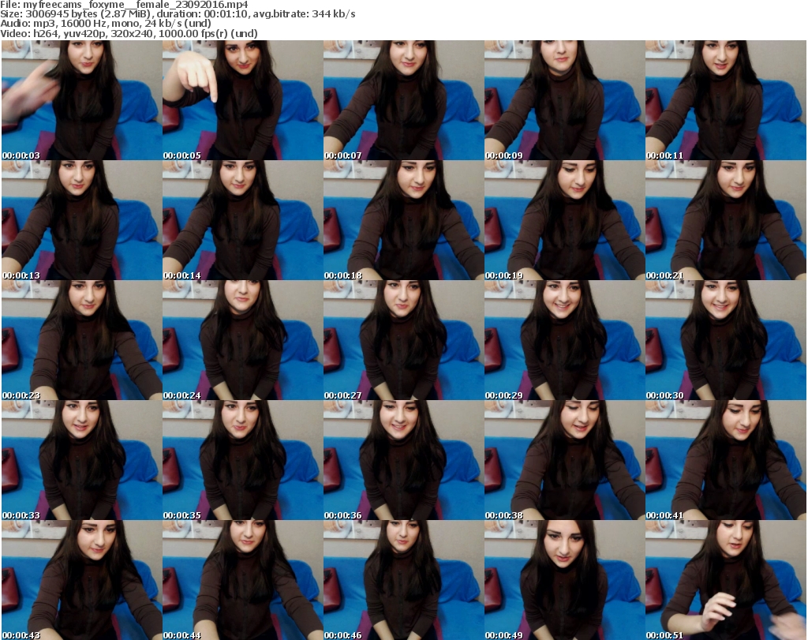Pick the frame marked 00:00:23
The height and width of the screenshot is (640, 808).
click(x=82, y=340)
